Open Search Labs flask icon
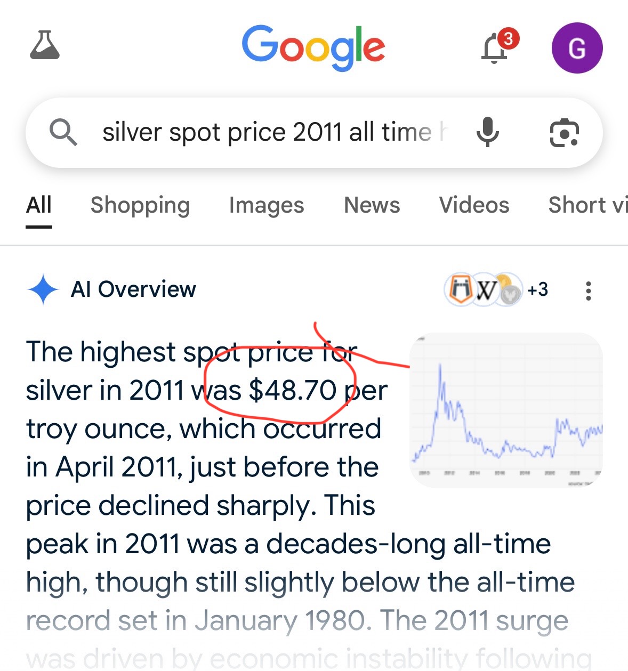 pyautogui.click(x=45, y=45)
